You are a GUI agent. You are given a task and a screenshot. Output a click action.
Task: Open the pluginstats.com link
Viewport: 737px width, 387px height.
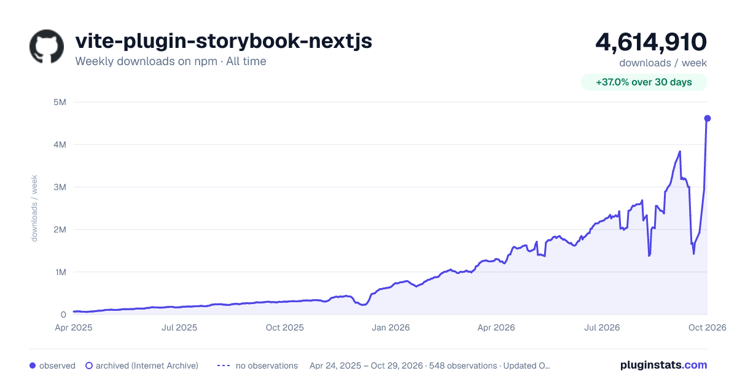(663, 365)
